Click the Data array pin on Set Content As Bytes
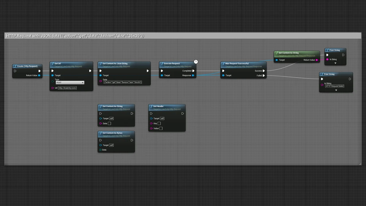The width and height of the screenshot is (366, 206). 100,150
